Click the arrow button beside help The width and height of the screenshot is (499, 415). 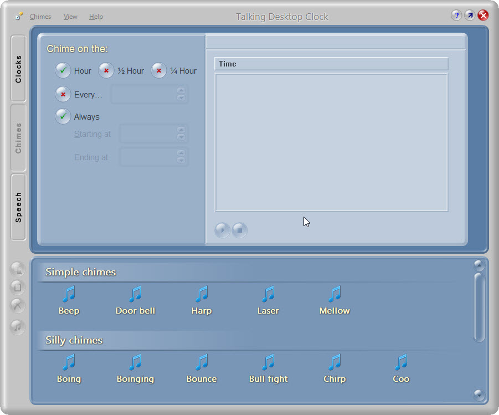click(x=470, y=16)
